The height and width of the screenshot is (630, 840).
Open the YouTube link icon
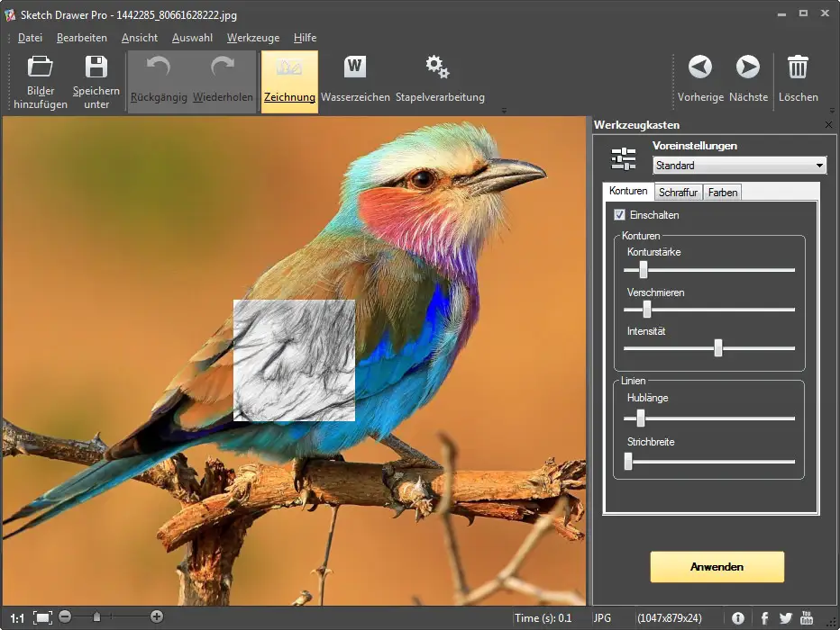tap(807, 617)
